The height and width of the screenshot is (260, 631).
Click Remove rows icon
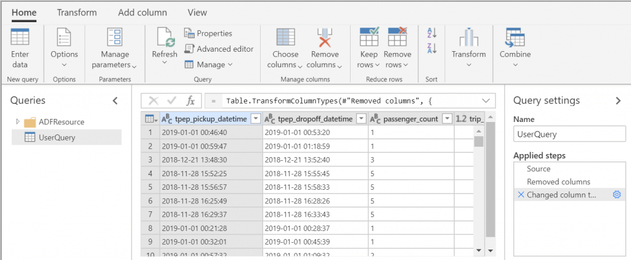397,36
